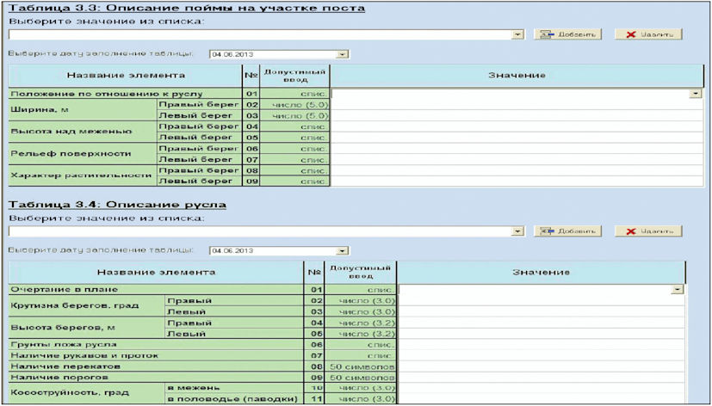This screenshot has width=712, height=406.
Task: Open value list combo box for Table 3.3
Action: (x=517, y=34)
